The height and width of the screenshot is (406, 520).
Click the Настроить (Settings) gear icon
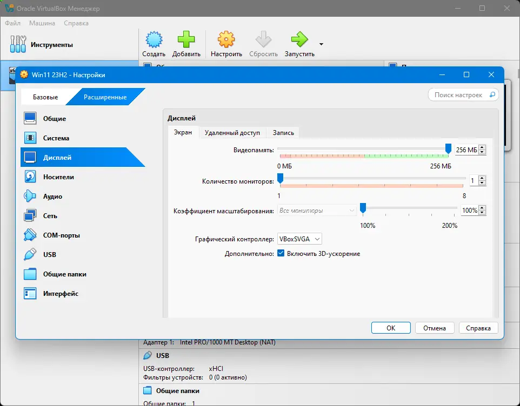click(x=226, y=40)
